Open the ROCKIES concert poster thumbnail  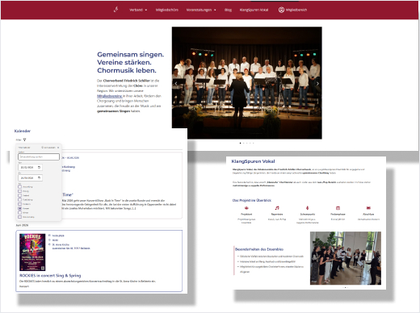pos(32,252)
